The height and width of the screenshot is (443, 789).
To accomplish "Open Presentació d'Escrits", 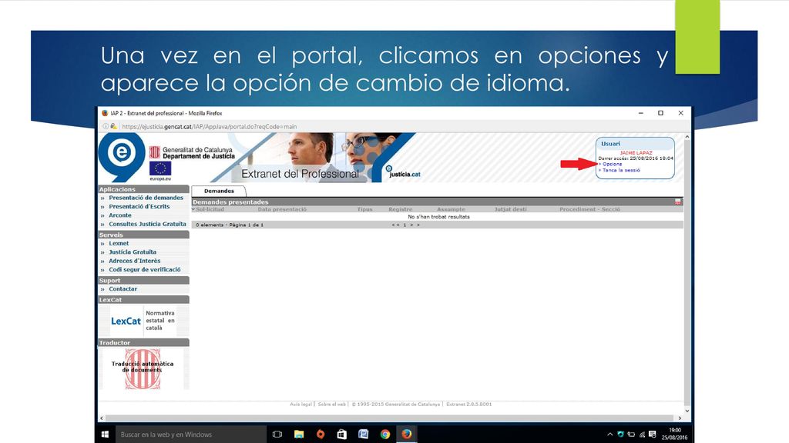I will point(139,206).
